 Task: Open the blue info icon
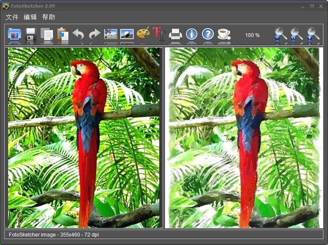coord(192,34)
